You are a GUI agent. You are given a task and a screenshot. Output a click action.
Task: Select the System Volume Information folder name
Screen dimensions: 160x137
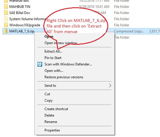point(28,19)
